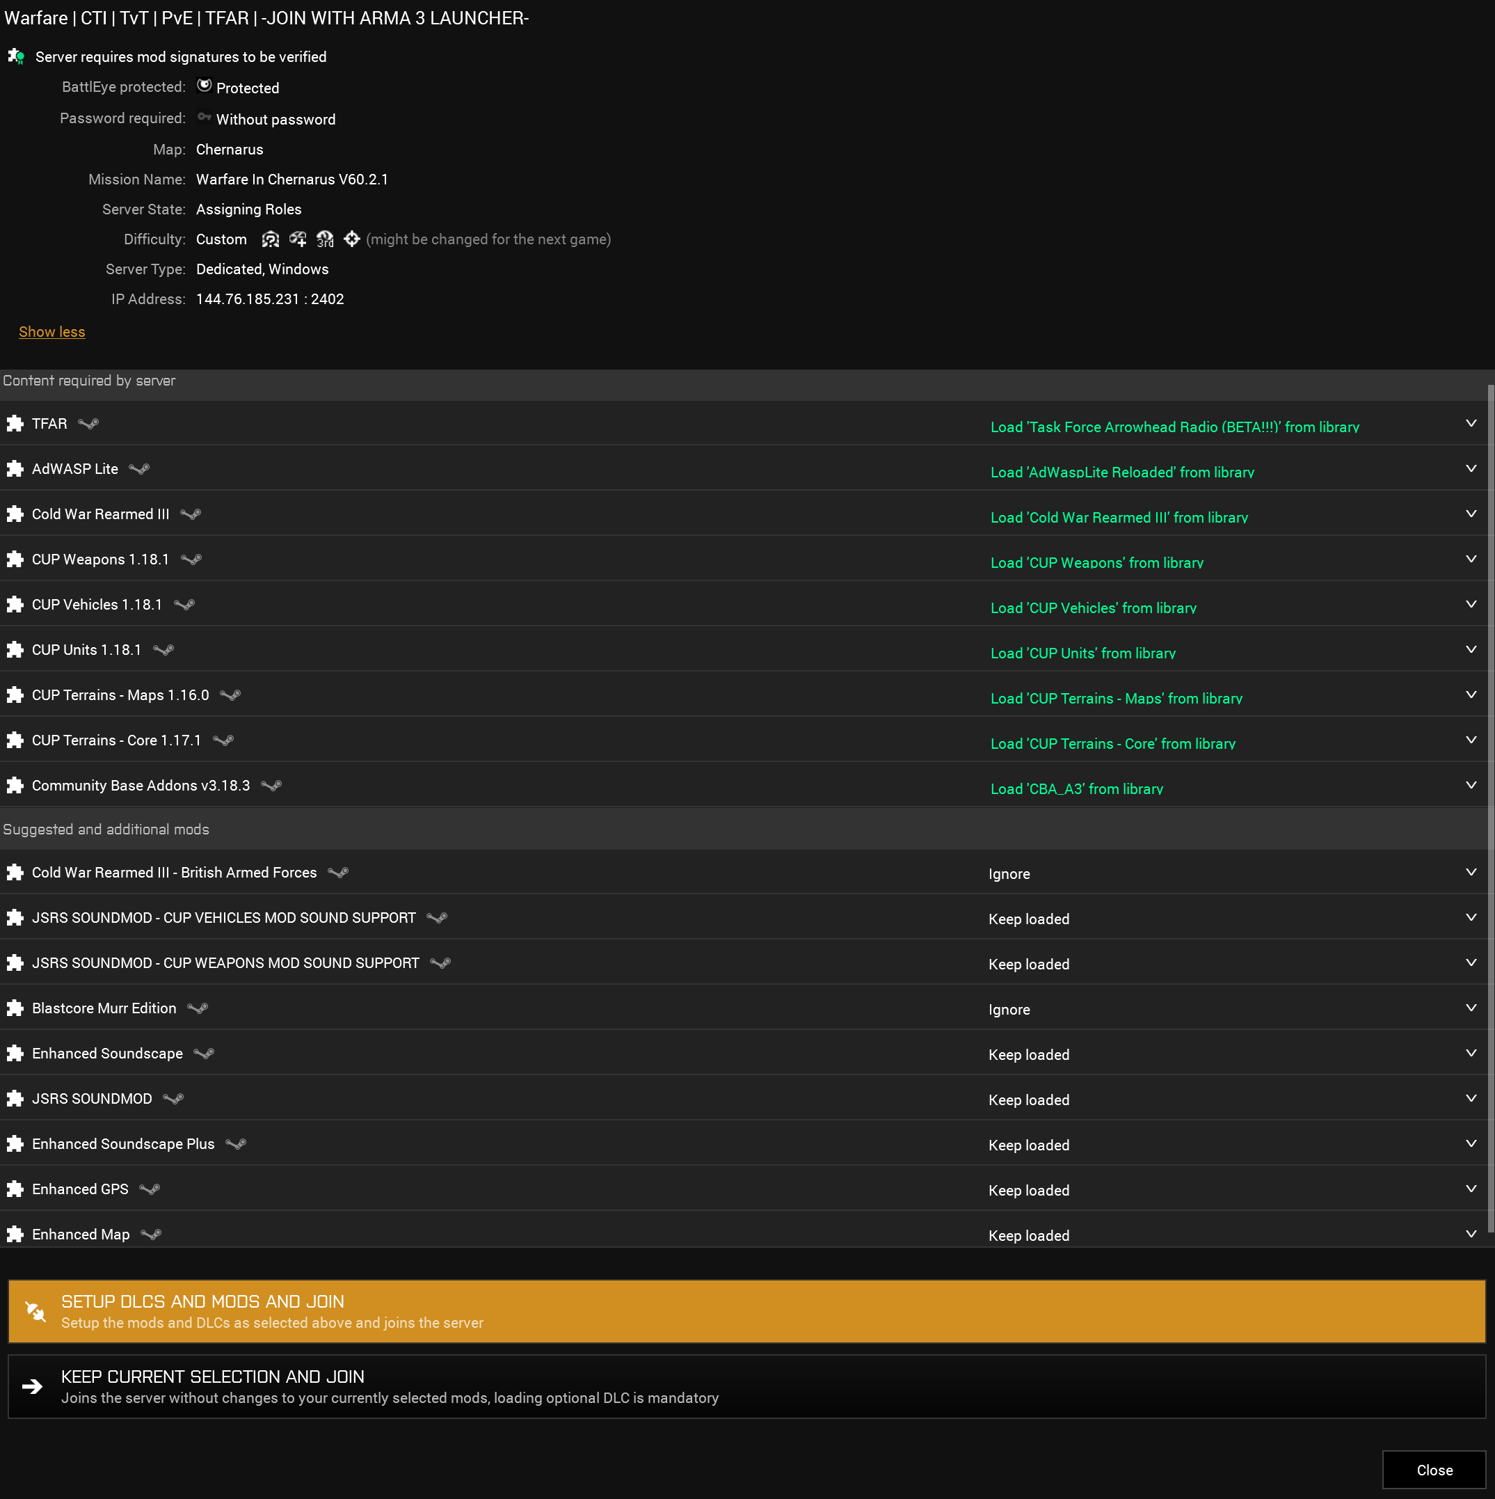The height and width of the screenshot is (1499, 1495).
Task: Click Ignore for Blastcore Murr Edition
Action: click(x=1009, y=1009)
